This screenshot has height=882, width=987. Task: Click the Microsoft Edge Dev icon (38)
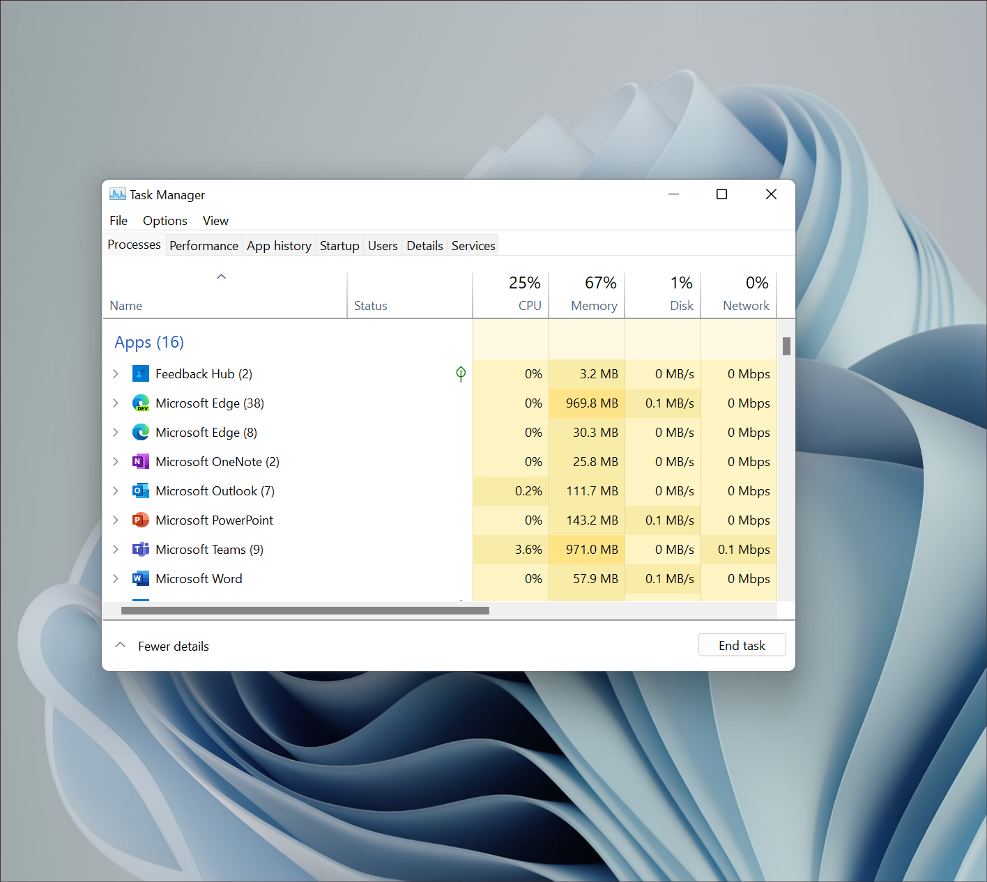click(x=141, y=403)
